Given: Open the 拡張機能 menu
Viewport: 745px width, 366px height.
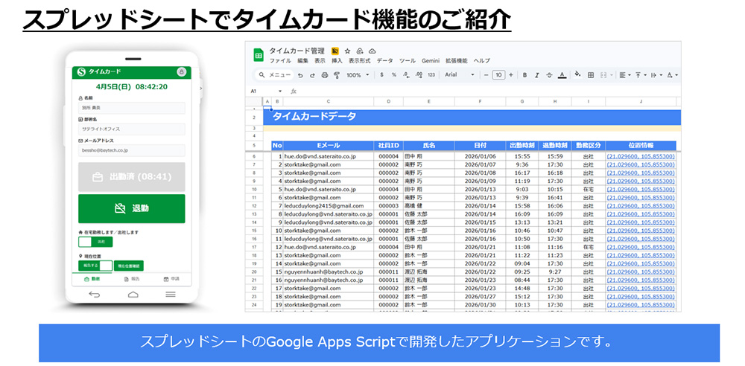Looking at the screenshot, I should (455, 60).
